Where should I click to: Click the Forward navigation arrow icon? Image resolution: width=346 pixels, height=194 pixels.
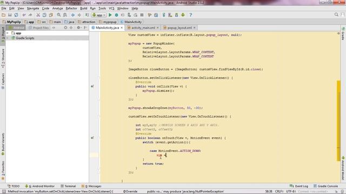click(x=79, y=15)
